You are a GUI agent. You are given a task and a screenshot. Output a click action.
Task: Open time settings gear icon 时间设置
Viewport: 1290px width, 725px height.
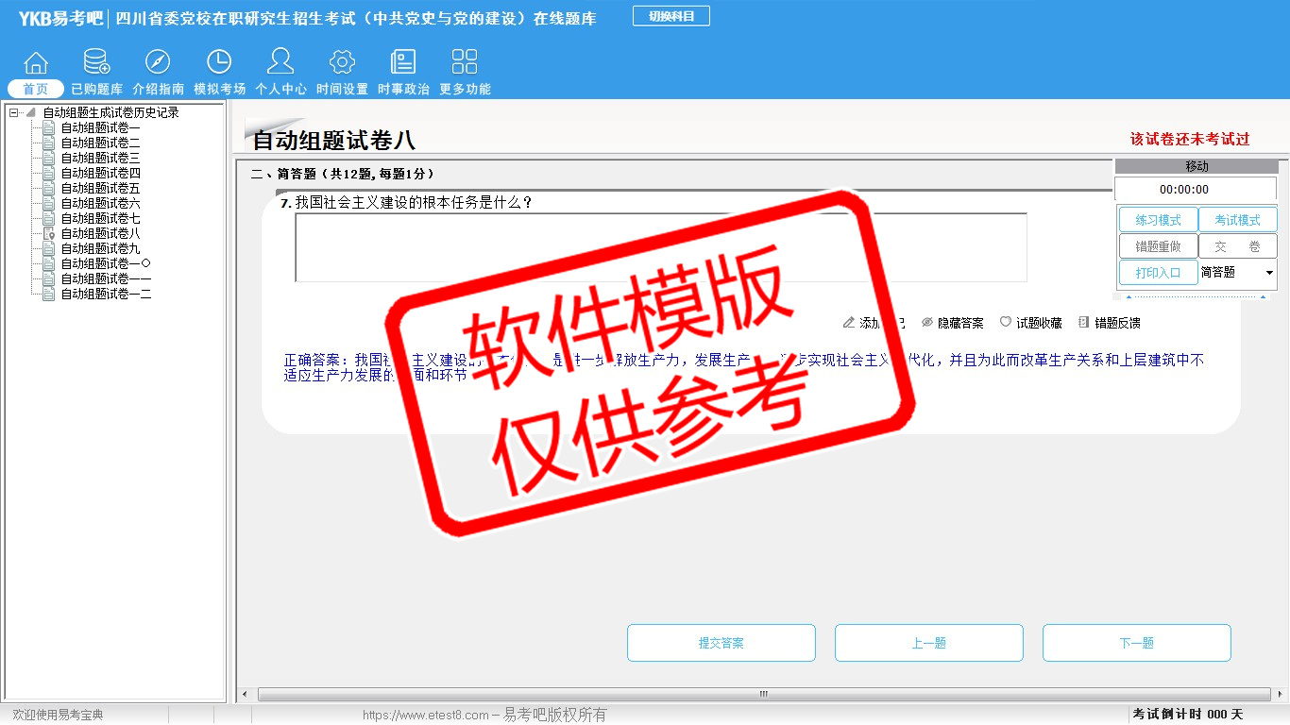coord(342,63)
